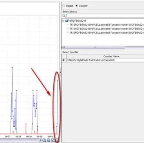The height and width of the screenshot is (143, 144).
Task: Click the horizontal zoom magnifier icon
Action: tap(49, 140)
